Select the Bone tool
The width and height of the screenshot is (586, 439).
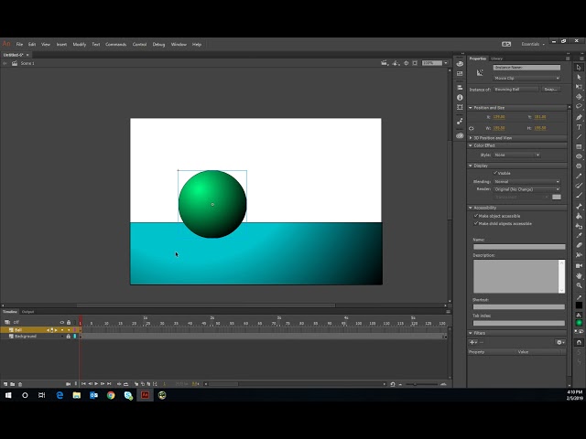(x=579, y=207)
